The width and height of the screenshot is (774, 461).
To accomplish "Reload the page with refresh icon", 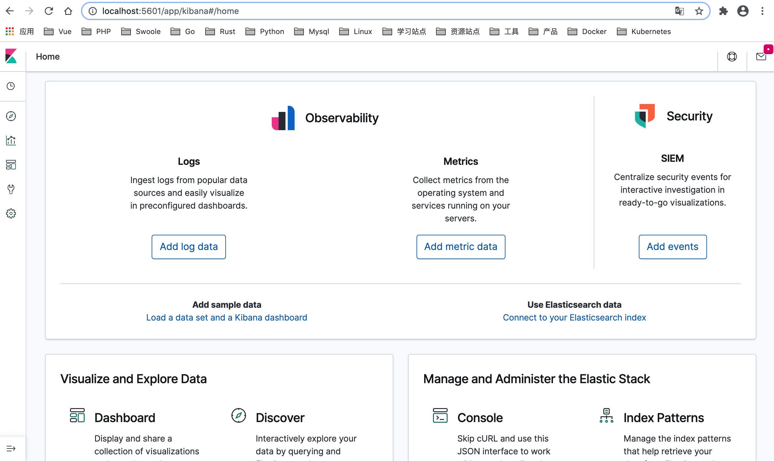I will [x=49, y=11].
